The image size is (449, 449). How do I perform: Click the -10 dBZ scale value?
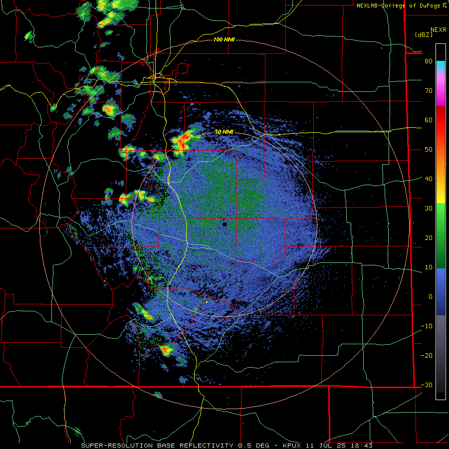tap(427, 326)
